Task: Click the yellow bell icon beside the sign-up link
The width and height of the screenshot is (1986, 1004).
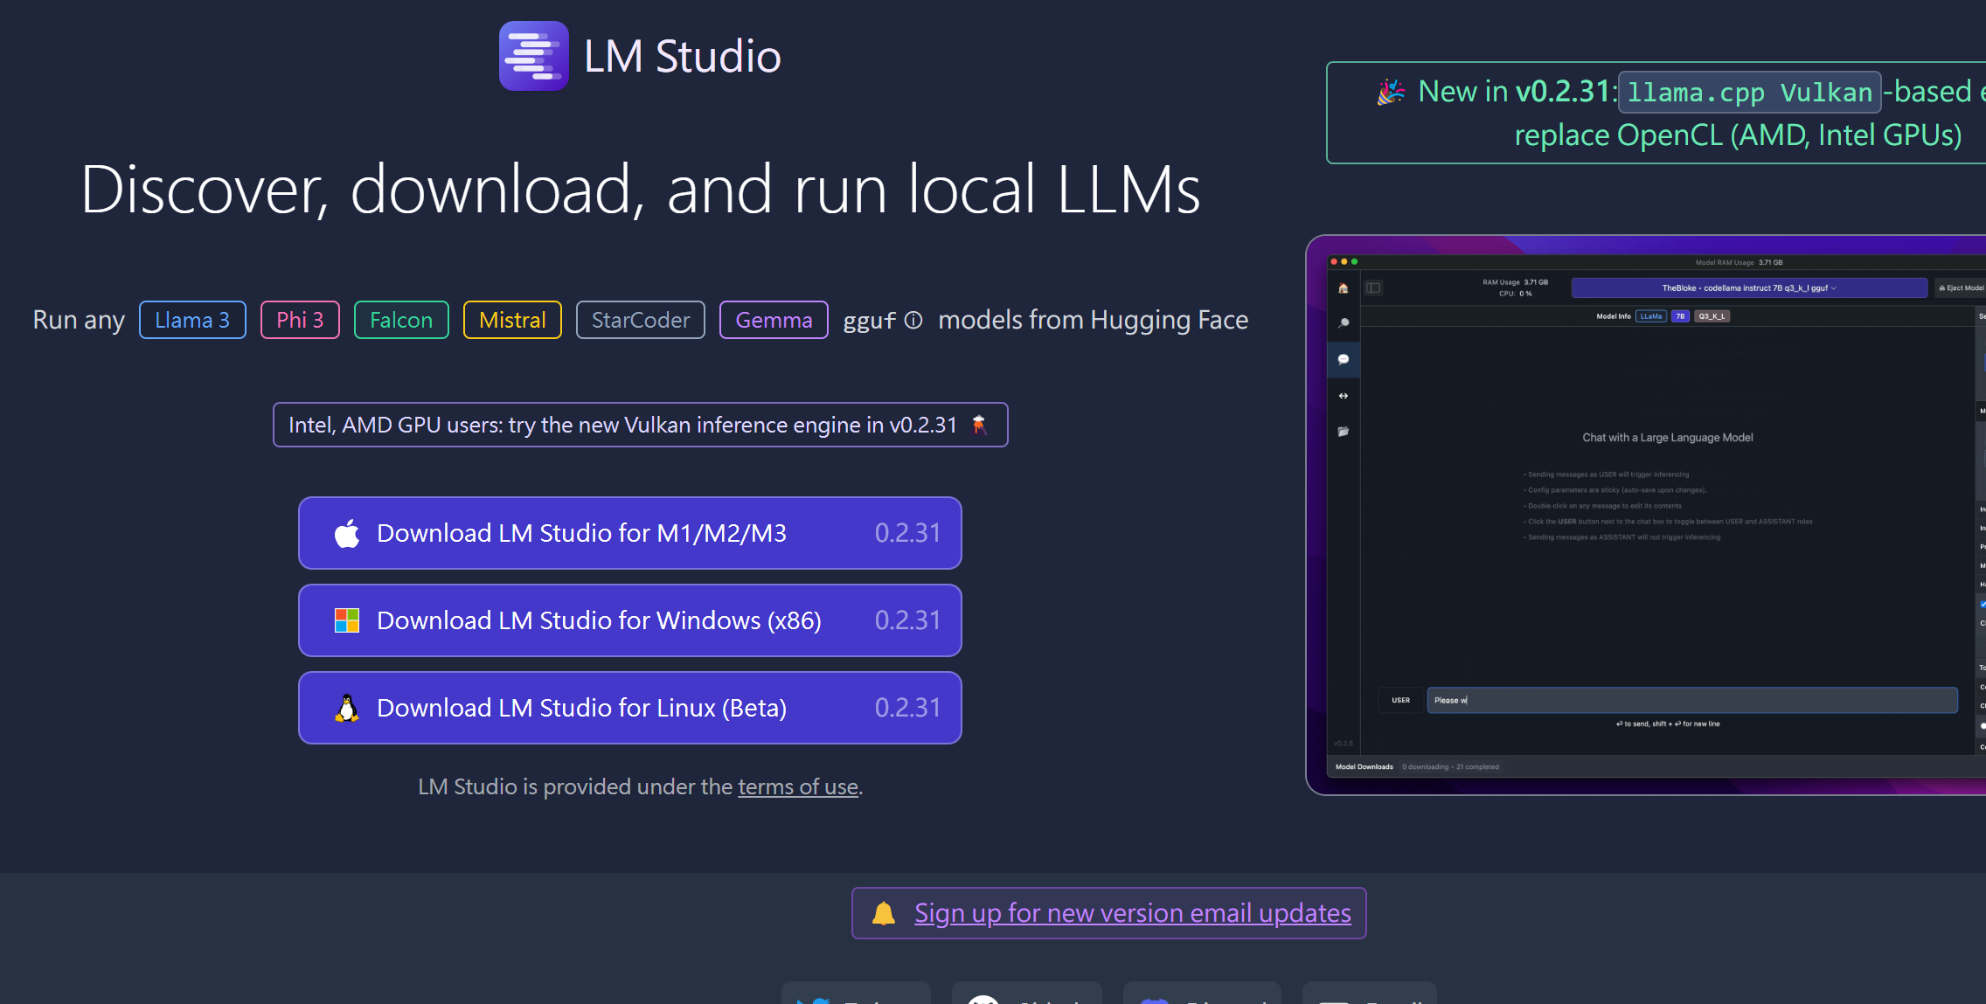Action: (884, 913)
